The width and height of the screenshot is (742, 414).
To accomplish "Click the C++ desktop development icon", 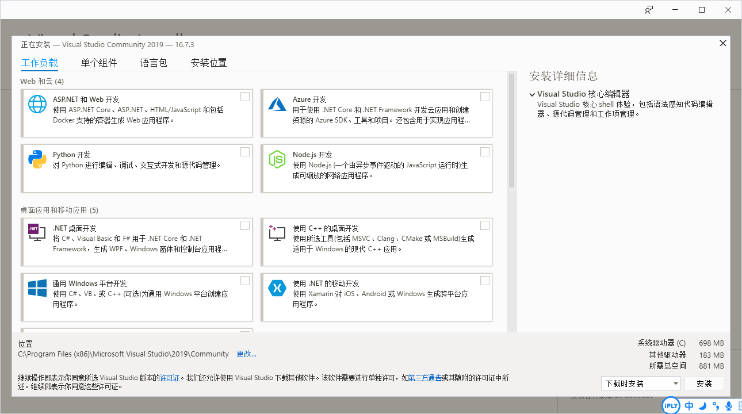I will click(277, 232).
